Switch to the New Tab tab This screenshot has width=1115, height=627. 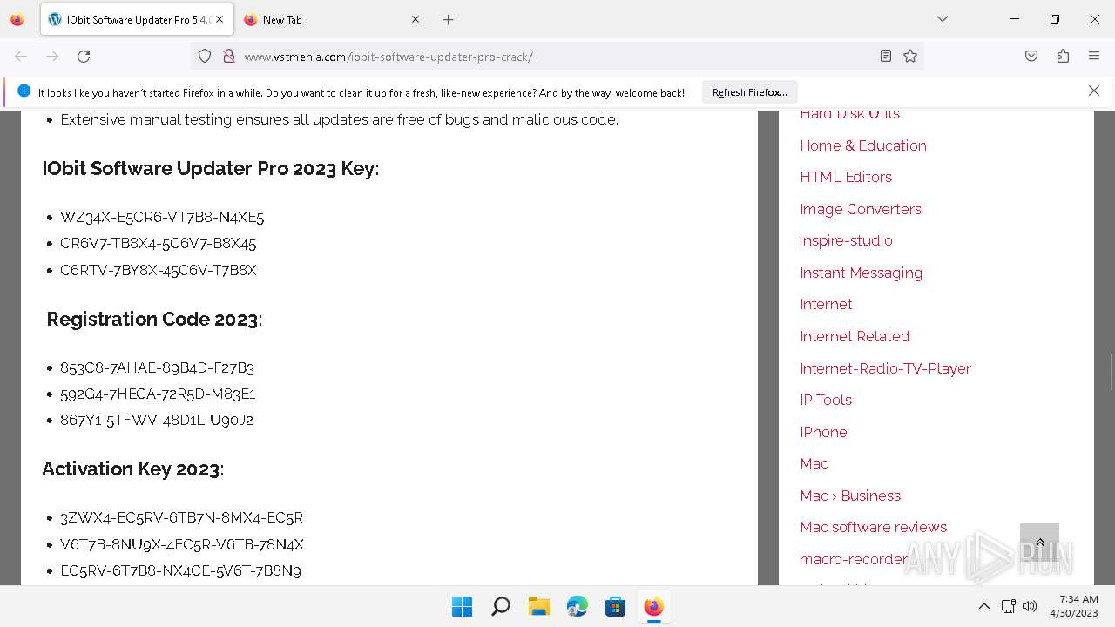[331, 19]
